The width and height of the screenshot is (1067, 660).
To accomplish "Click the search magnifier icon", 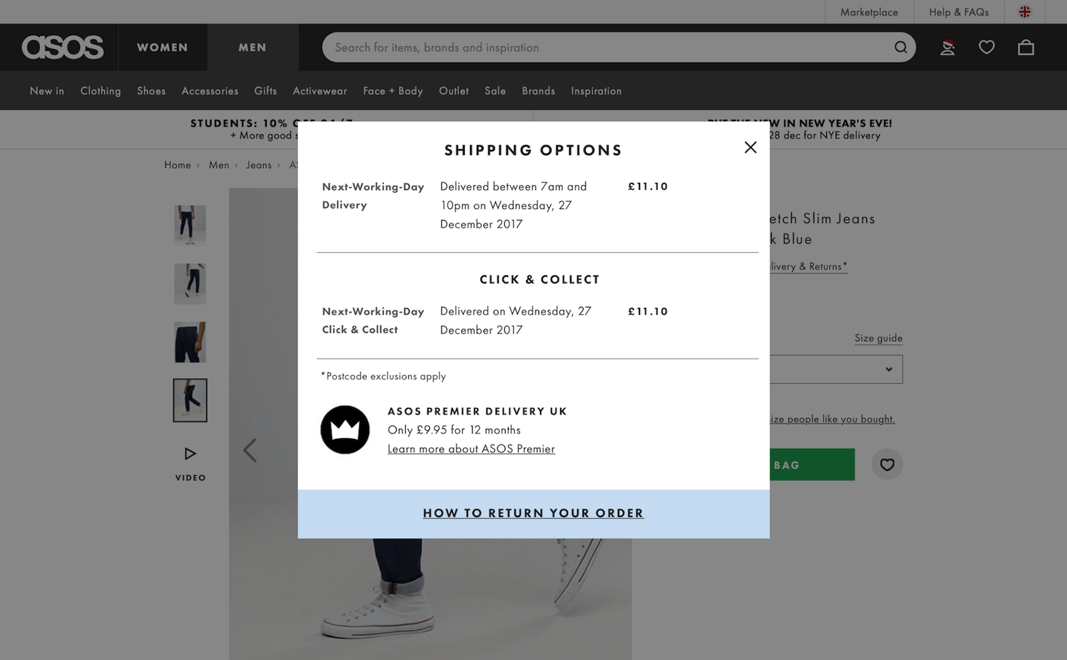I will coord(901,47).
